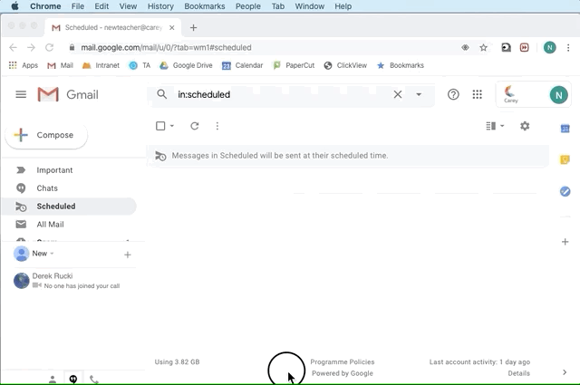The height and width of the screenshot is (385, 580).
Task: Open Apps bookmark shortcut
Action: point(24,65)
